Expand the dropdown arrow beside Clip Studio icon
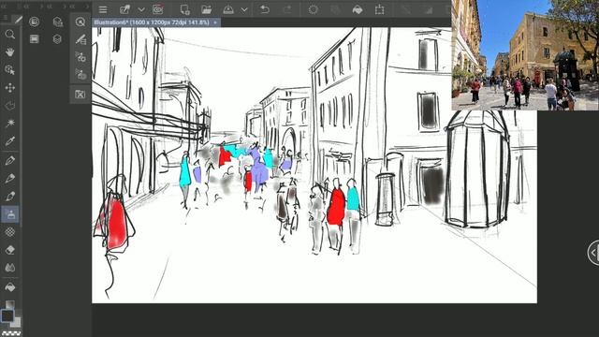The image size is (599, 337). click(x=141, y=9)
